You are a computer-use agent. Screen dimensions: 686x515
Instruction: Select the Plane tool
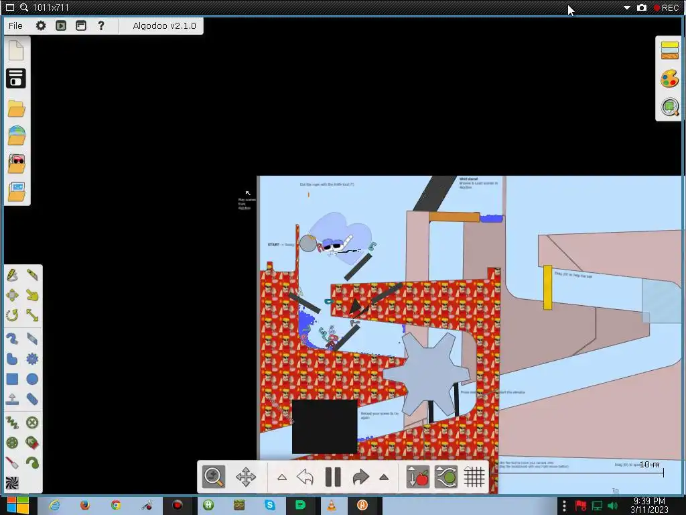(12, 399)
